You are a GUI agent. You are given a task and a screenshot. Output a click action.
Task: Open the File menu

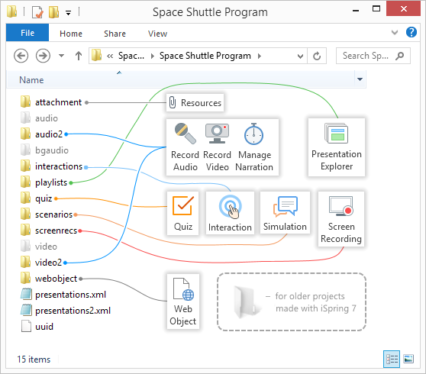(27, 33)
